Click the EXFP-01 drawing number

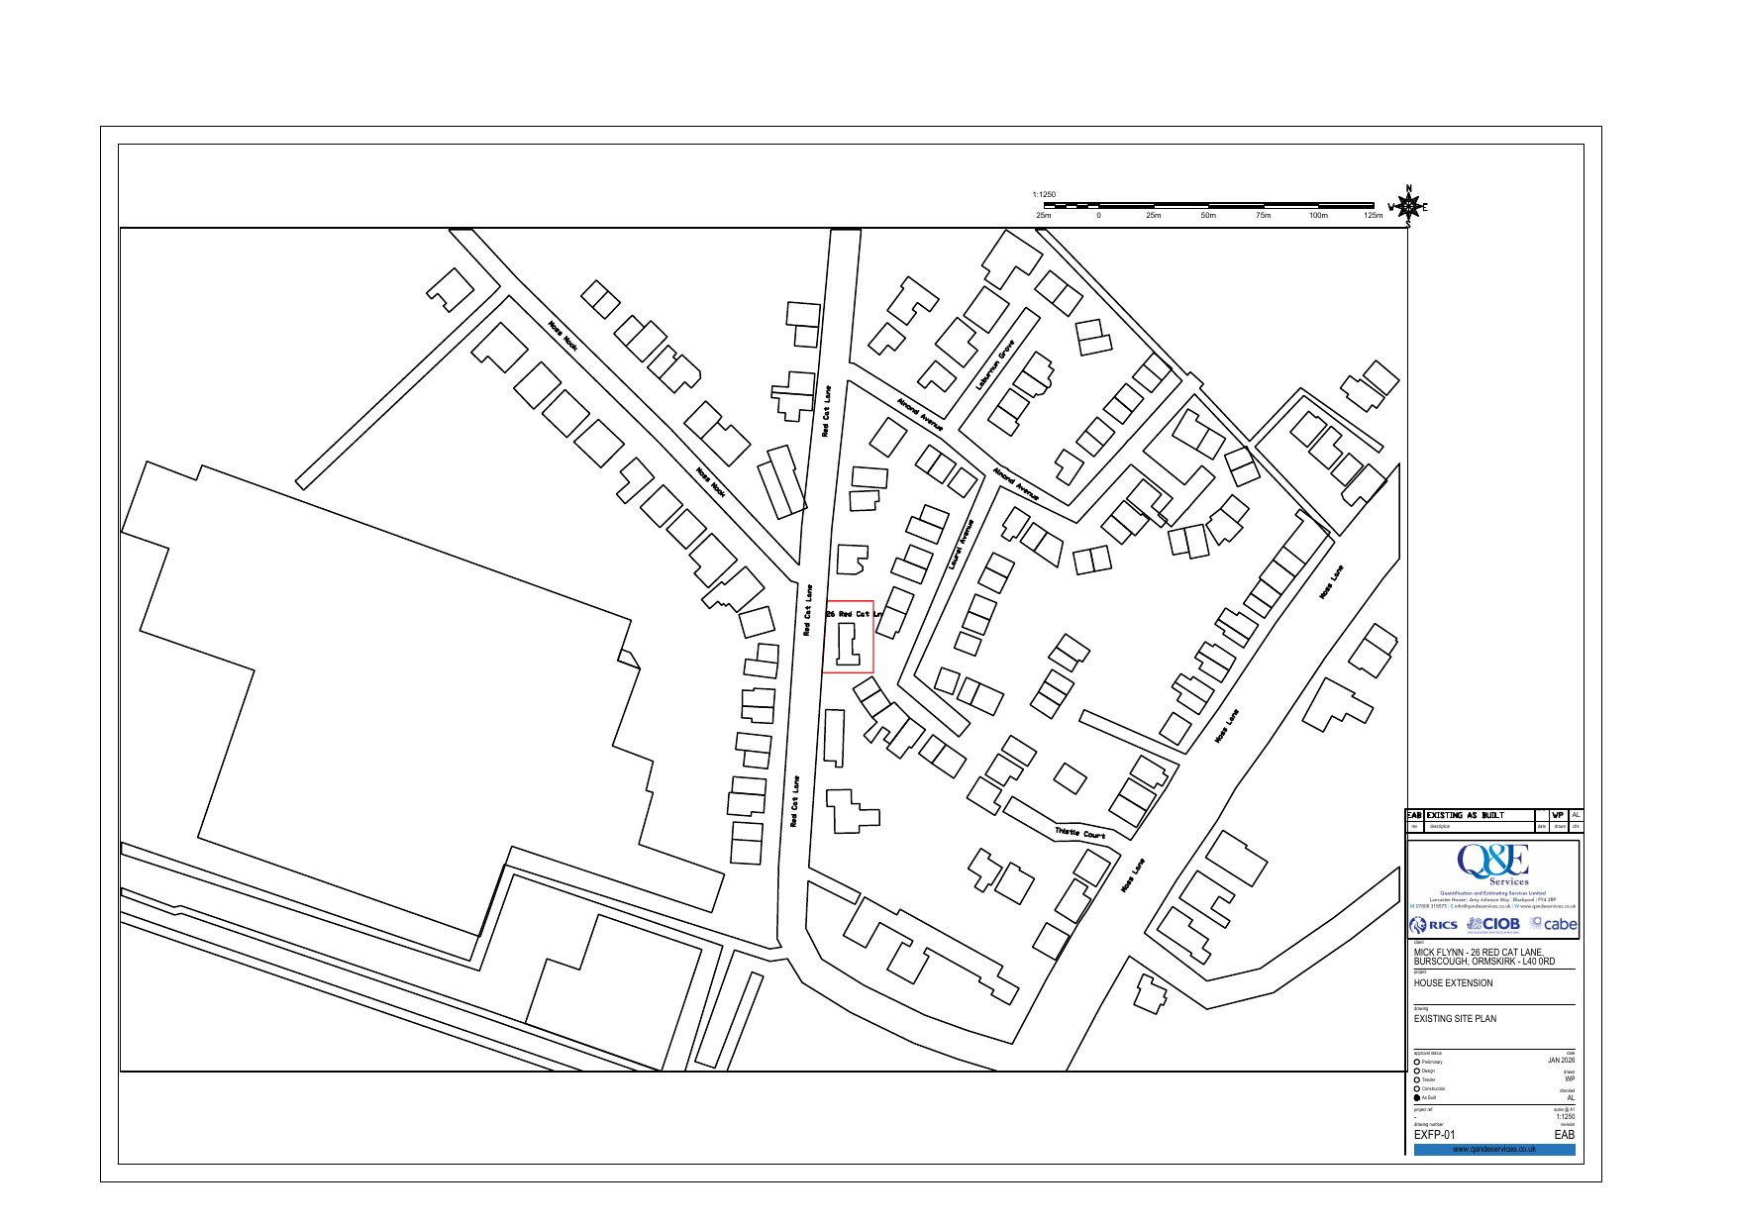(1434, 1135)
